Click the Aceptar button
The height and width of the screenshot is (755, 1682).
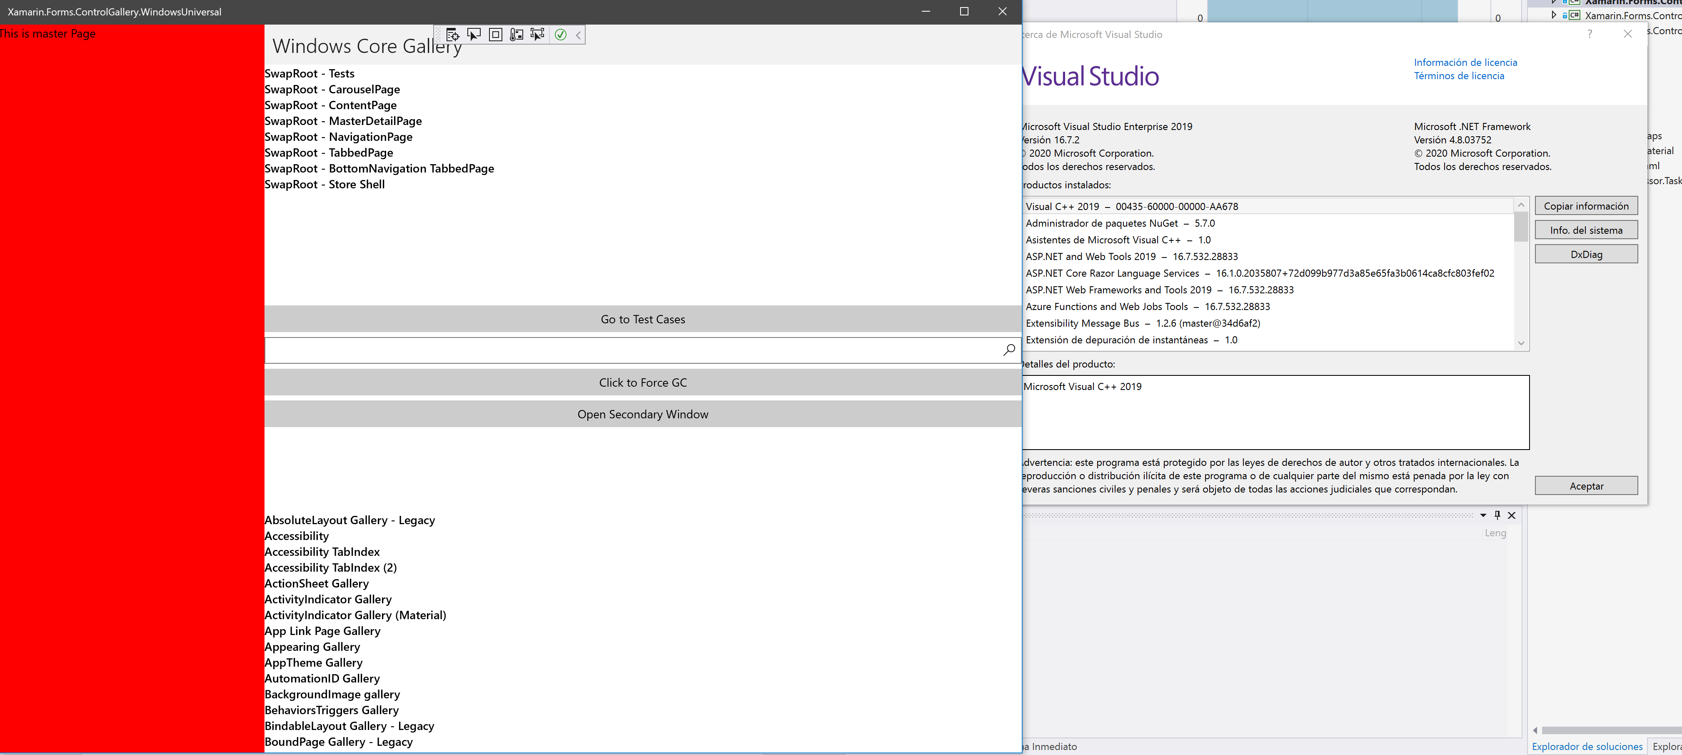coord(1586,485)
